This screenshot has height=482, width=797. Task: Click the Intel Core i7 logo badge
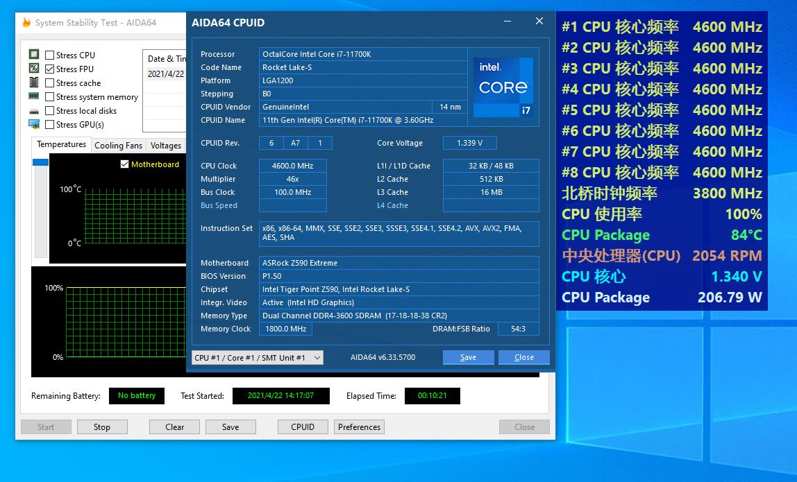pyautogui.click(x=503, y=87)
